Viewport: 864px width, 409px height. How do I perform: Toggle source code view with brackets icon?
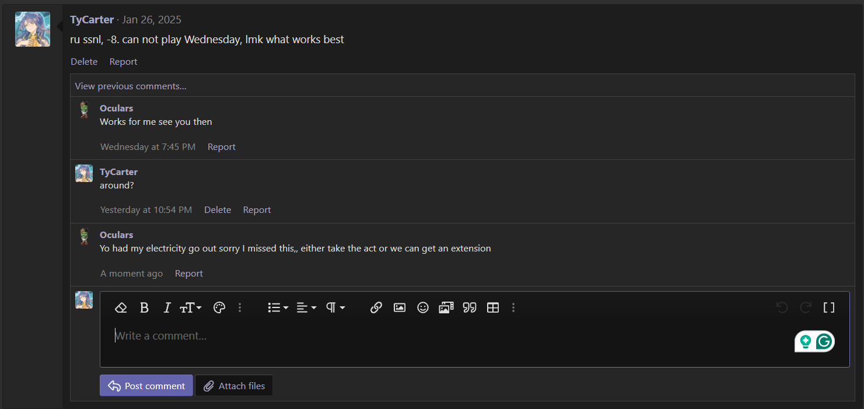[x=829, y=307]
